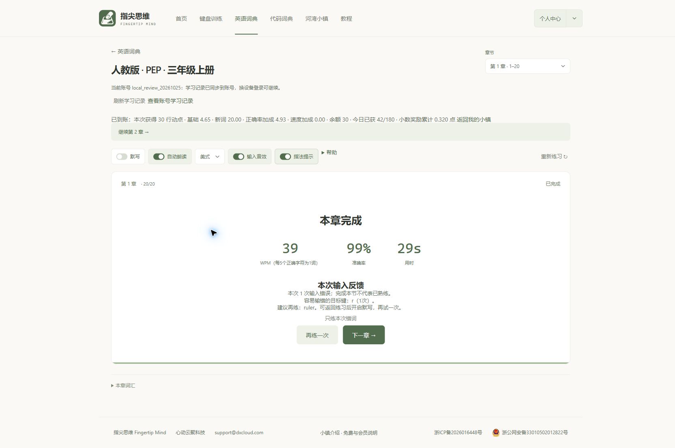Click the Fingertip Mind logo icon
The height and width of the screenshot is (448, 675).
coord(107,18)
